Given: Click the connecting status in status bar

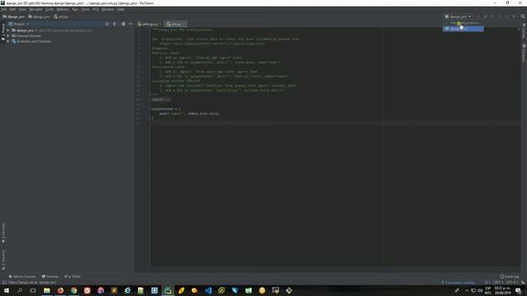Looking at the screenshot, I should 459,283.
